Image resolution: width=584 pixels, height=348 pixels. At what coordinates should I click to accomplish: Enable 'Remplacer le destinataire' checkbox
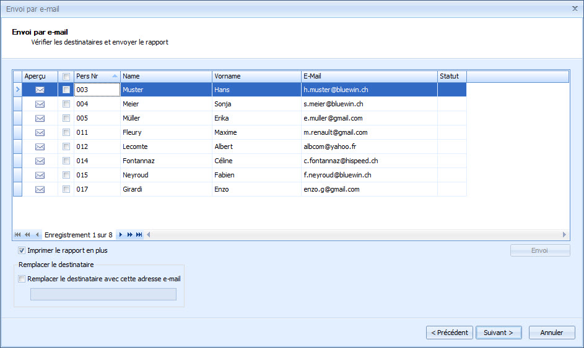click(22, 279)
